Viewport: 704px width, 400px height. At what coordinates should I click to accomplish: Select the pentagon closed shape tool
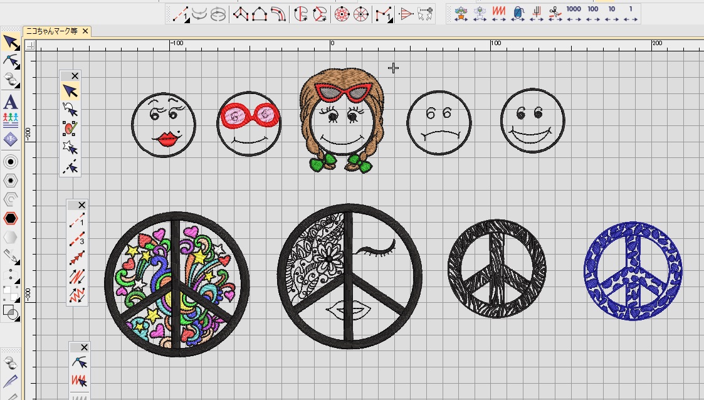[x=260, y=14]
